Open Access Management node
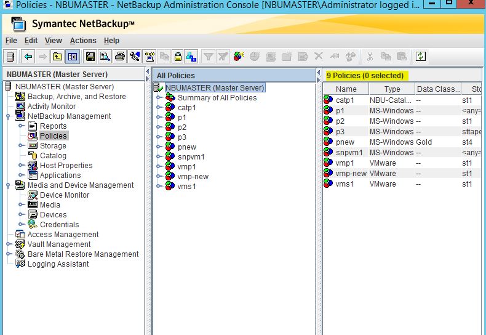This screenshot has width=486, height=335. coord(63,235)
